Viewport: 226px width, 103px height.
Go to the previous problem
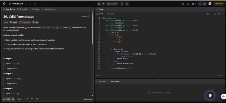point(26,4)
